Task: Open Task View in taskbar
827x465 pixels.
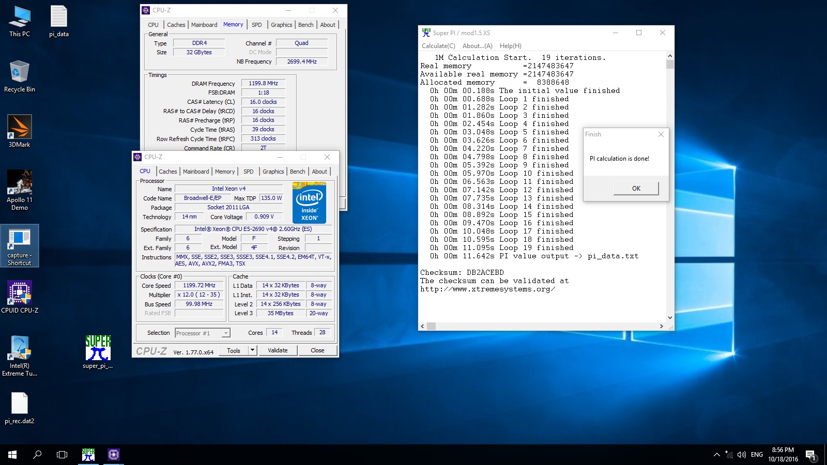Action: point(62,455)
